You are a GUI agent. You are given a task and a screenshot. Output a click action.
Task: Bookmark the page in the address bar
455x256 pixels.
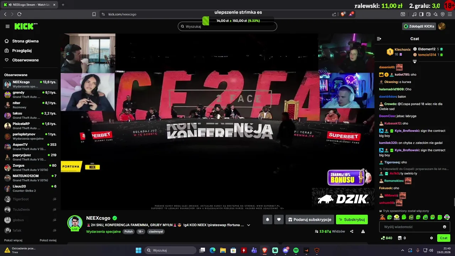click(94, 14)
